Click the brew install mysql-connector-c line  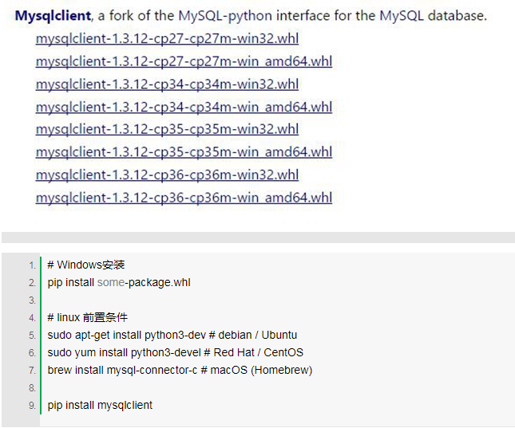click(180, 370)
